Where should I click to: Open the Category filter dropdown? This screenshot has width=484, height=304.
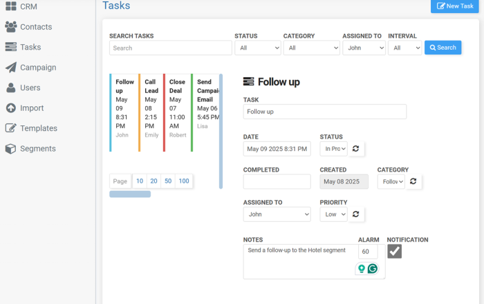[x=311, y=48]
